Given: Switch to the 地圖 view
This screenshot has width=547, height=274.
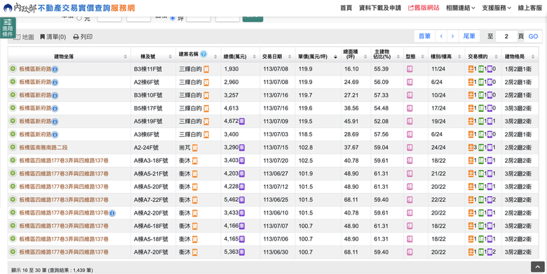Looking at the screenshot, I should click(x=24, y=37).
